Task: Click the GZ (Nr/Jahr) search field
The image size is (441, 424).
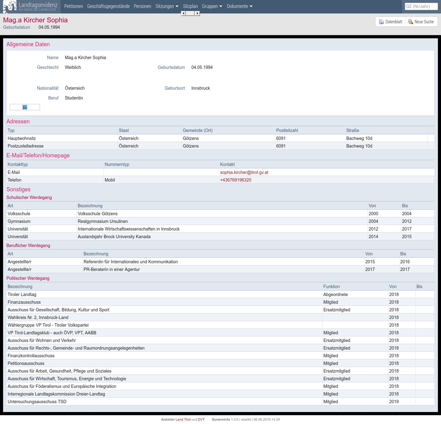Action: [x=421, y=6]
